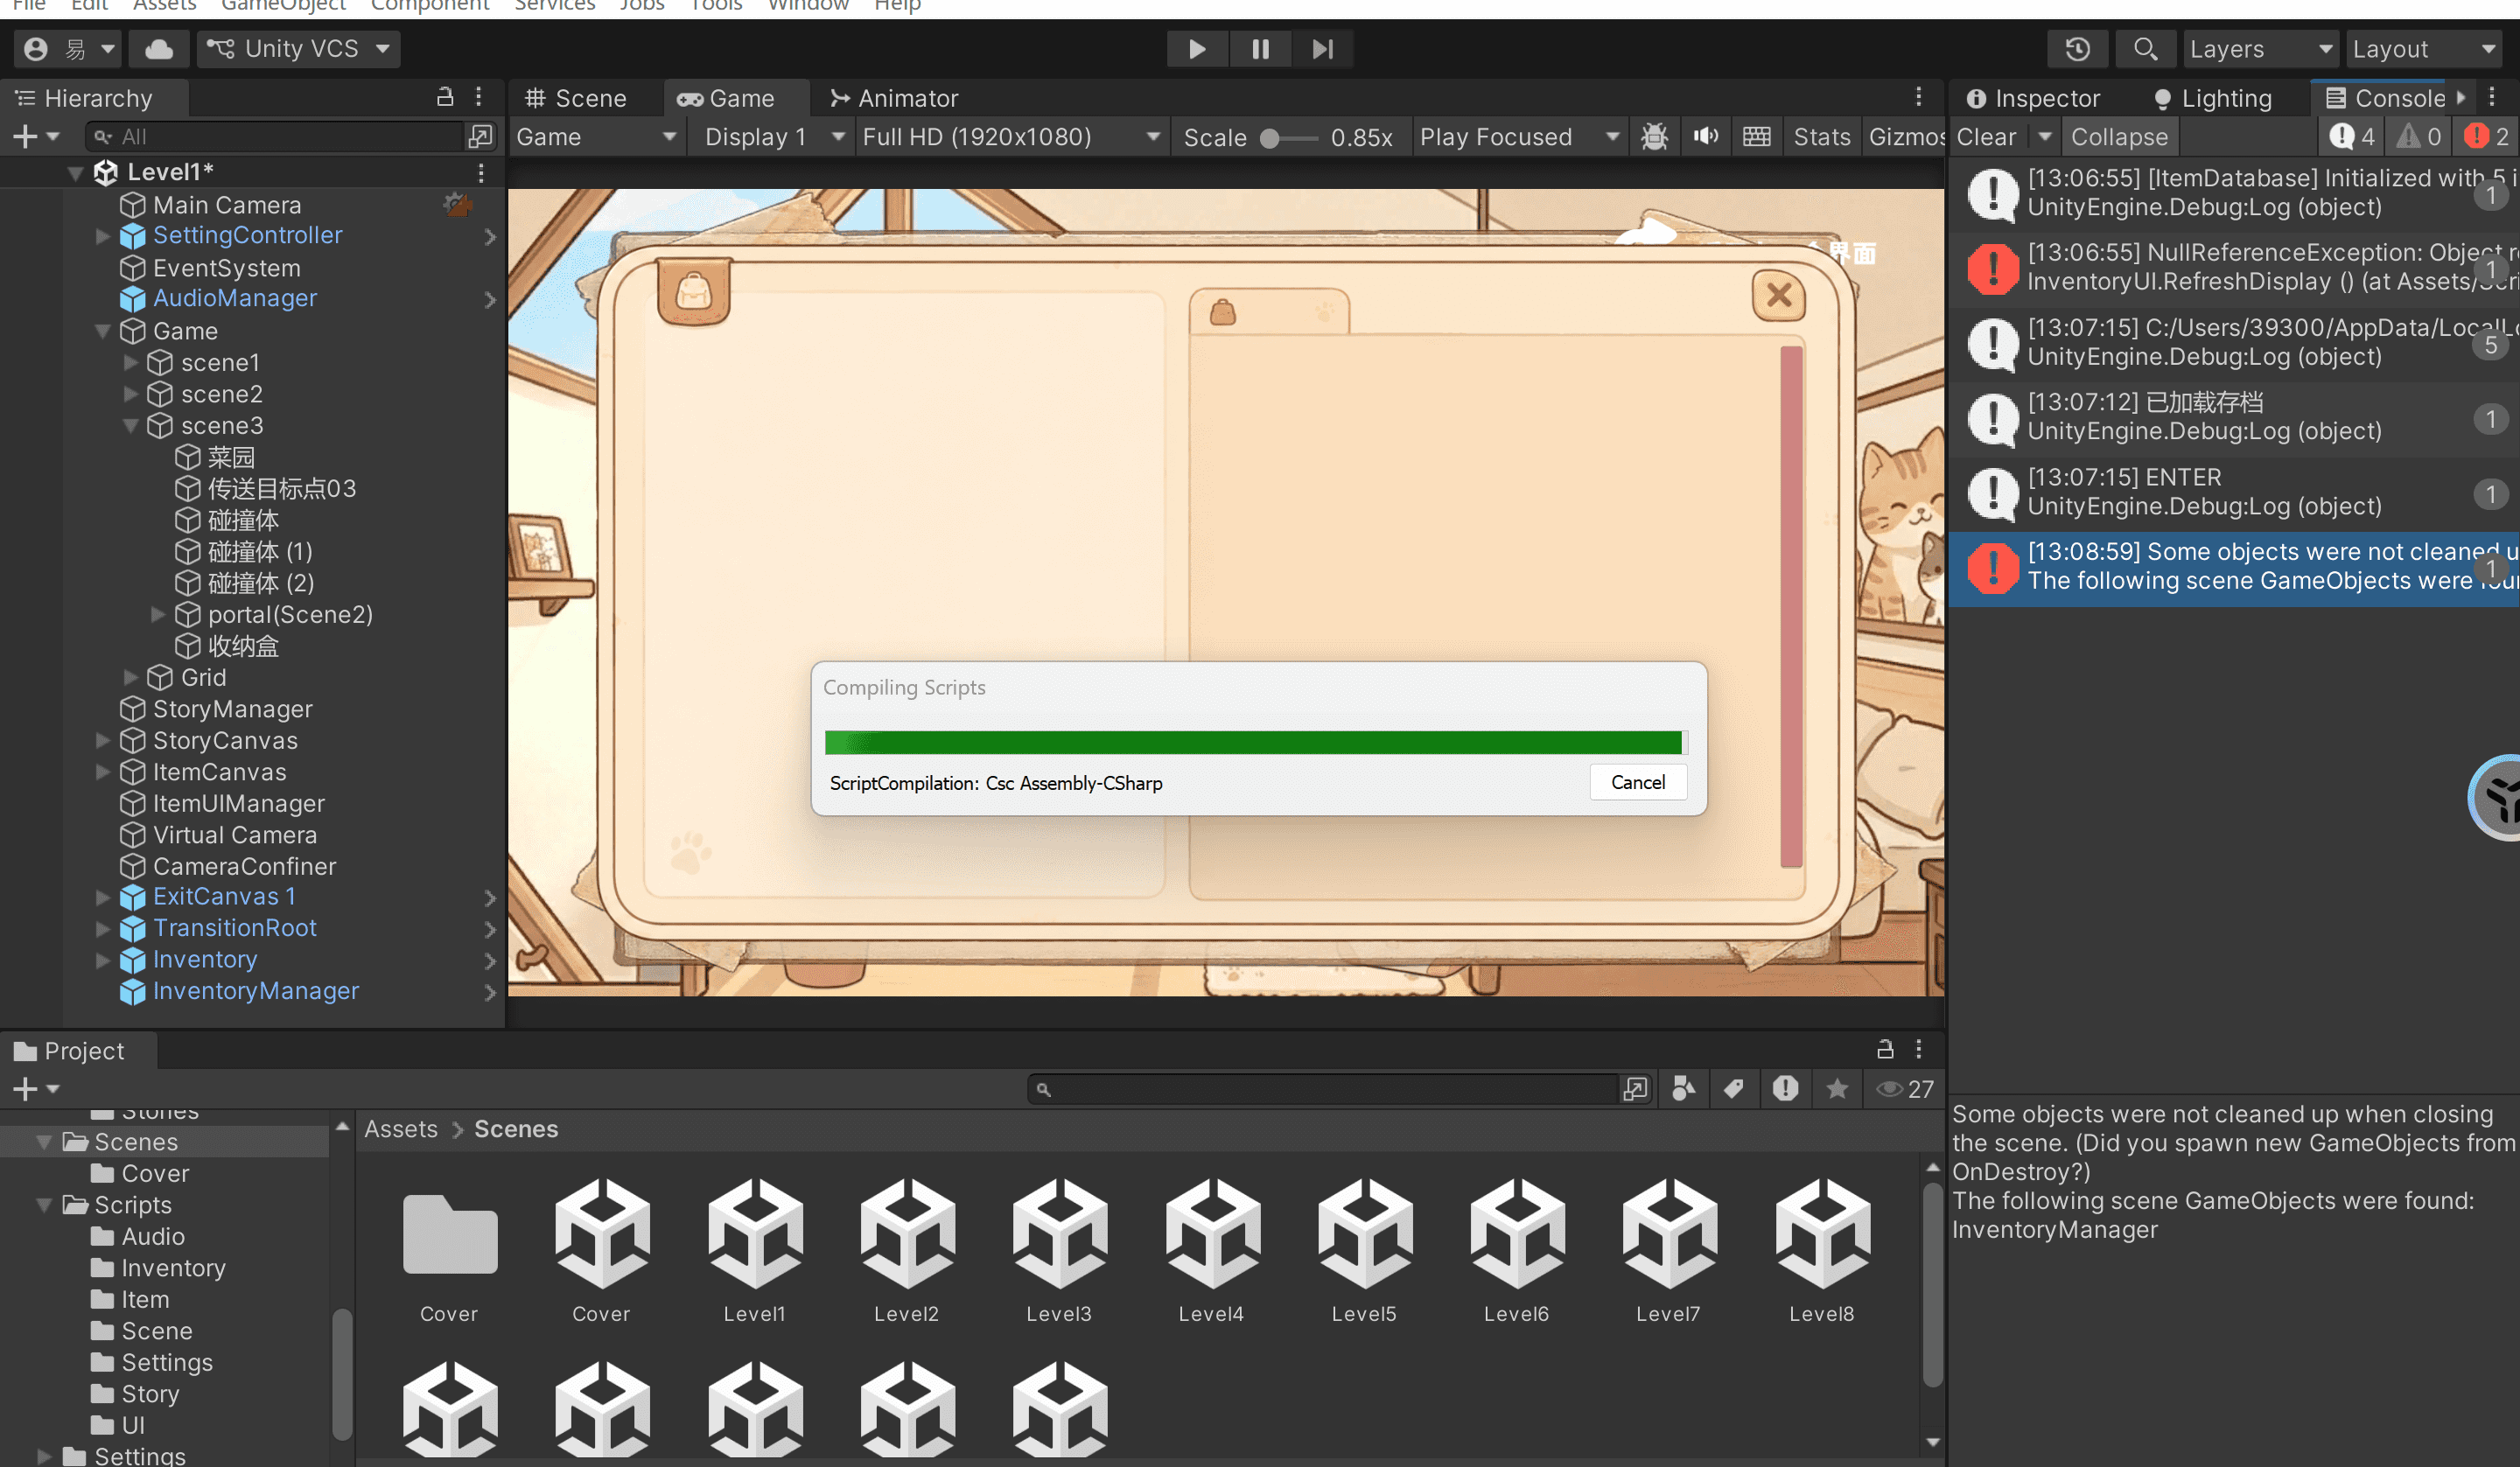
Task: Toggle error message filter in Console
Action: (x=2486, y=136)
